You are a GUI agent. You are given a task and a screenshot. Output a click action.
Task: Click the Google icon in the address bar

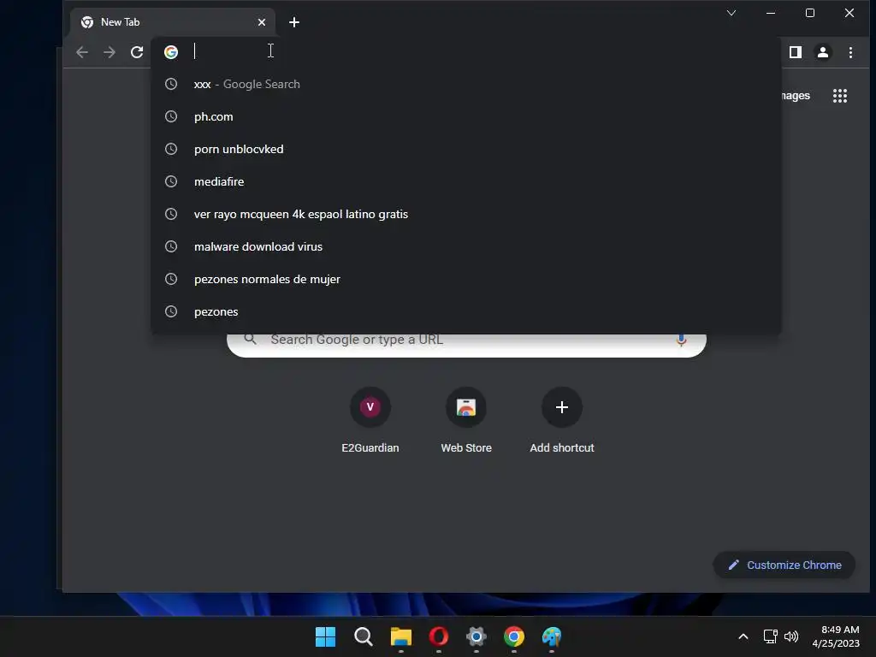pyautogui.click(x=171, y=52)
